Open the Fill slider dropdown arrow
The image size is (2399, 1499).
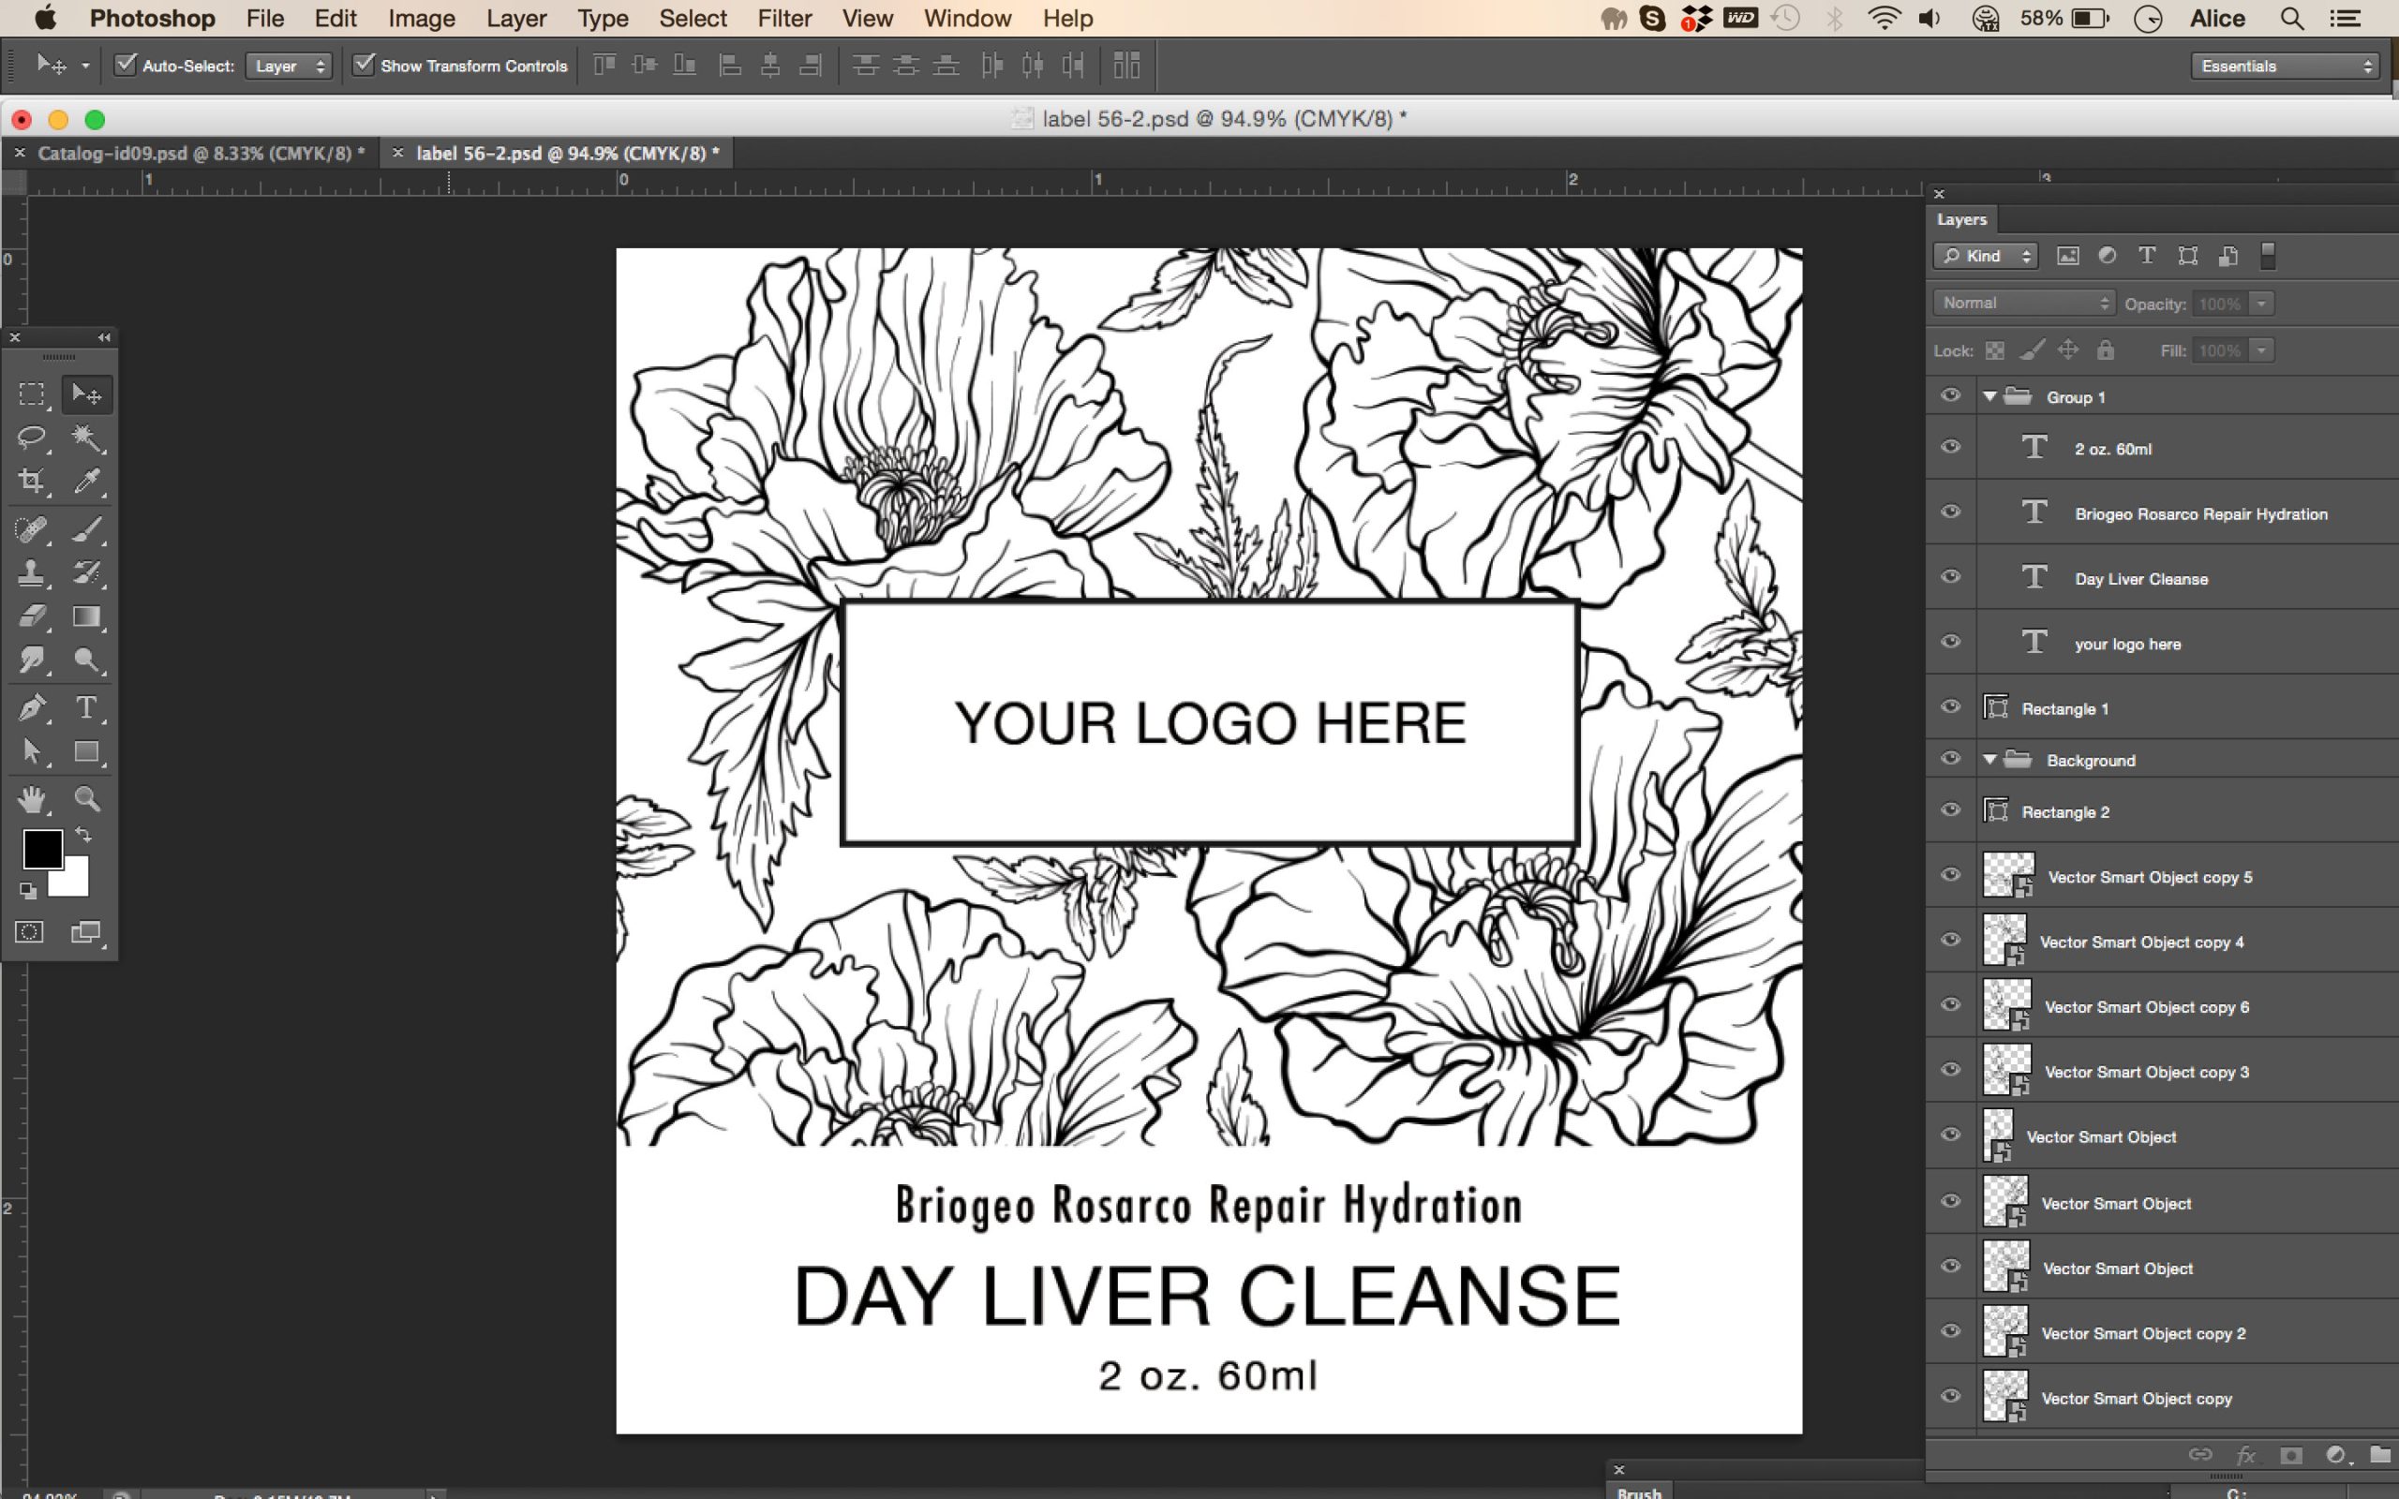pos(2261,350)
